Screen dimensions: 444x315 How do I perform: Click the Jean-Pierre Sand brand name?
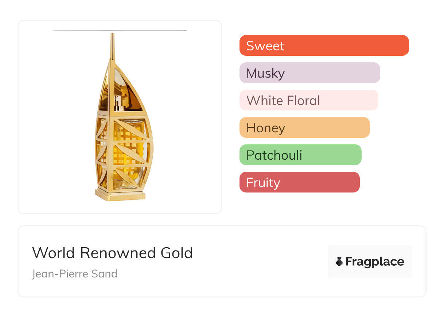coord(75,273)
